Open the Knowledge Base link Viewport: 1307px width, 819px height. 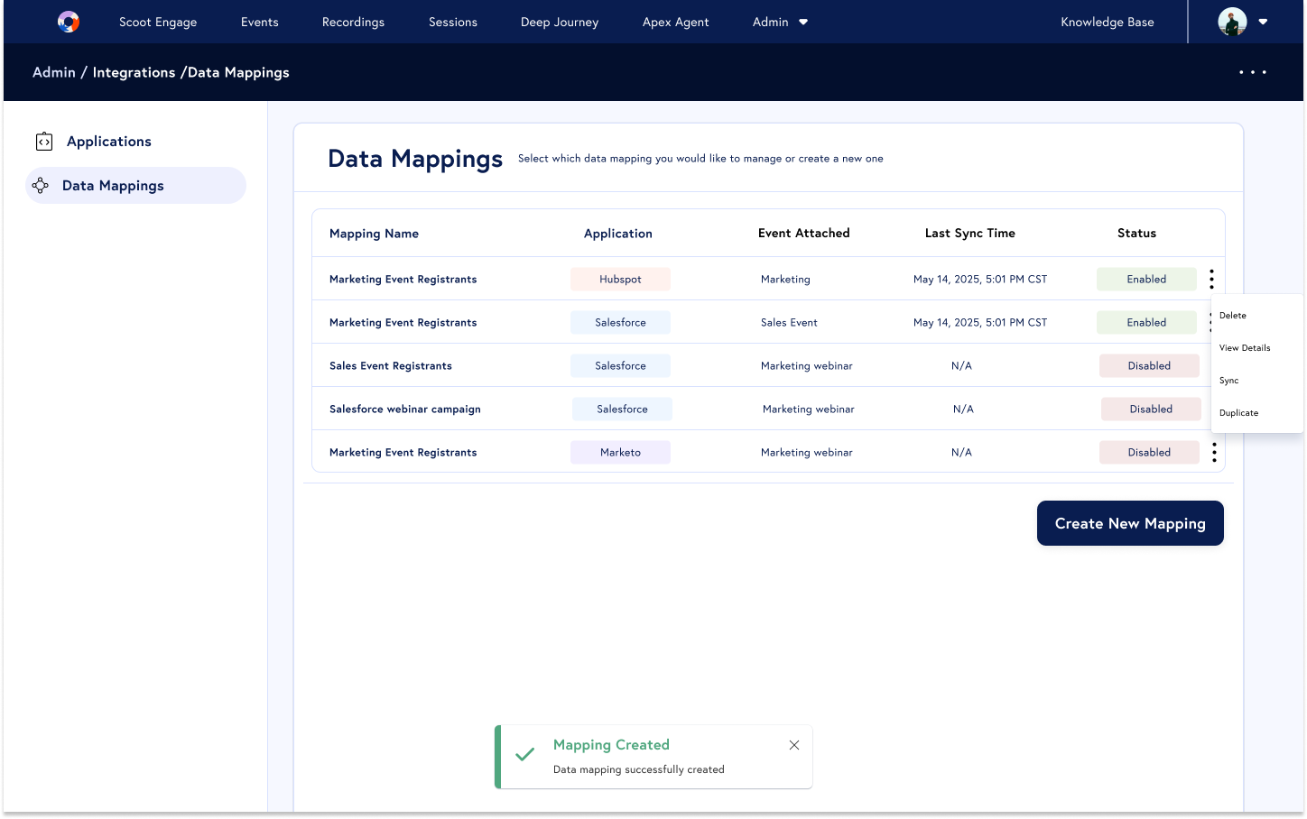[1107, 22]
